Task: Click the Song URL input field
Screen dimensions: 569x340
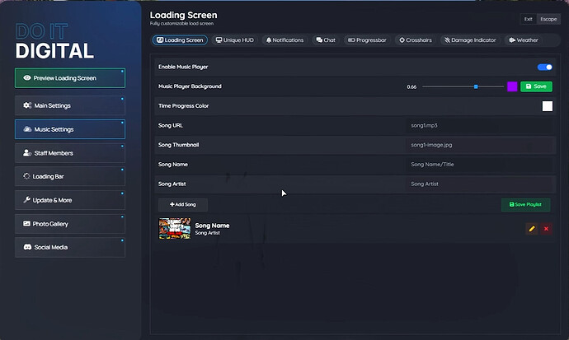Action: tap(479, 125)
